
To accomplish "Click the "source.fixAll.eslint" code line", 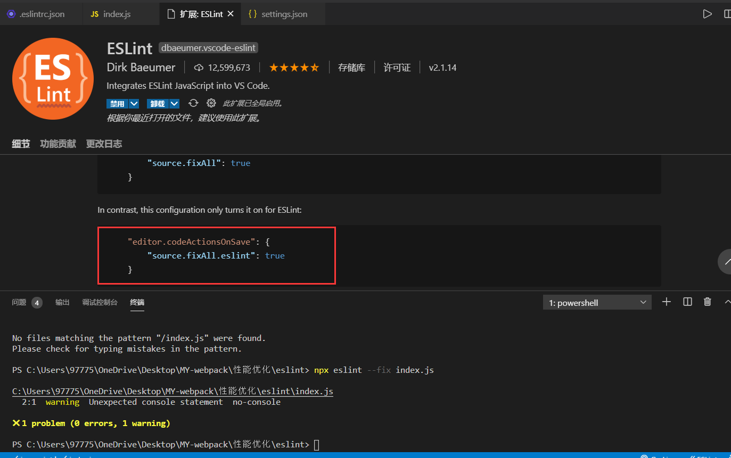I will pos(216,255).
